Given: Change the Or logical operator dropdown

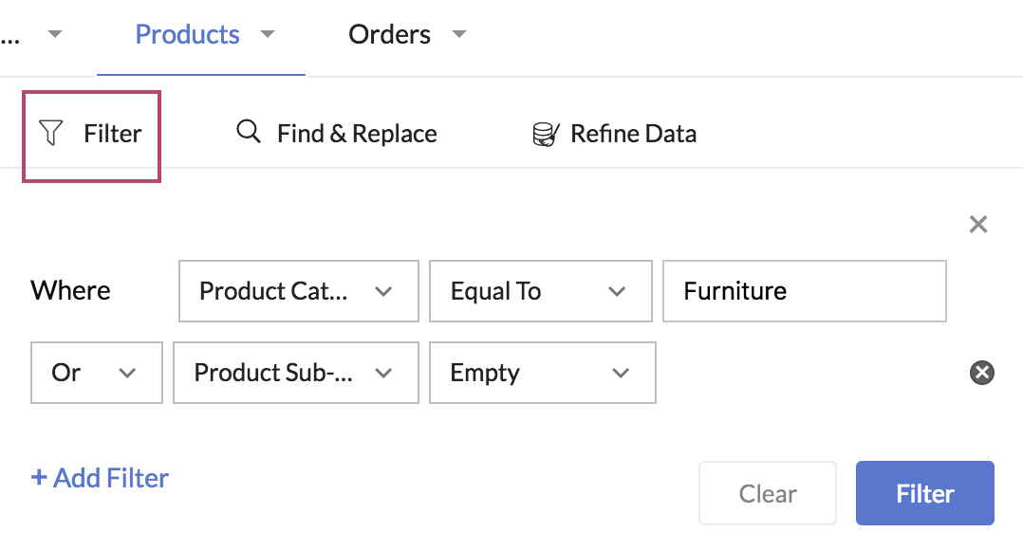Looking at the screenshot, I should coord(96,373).
